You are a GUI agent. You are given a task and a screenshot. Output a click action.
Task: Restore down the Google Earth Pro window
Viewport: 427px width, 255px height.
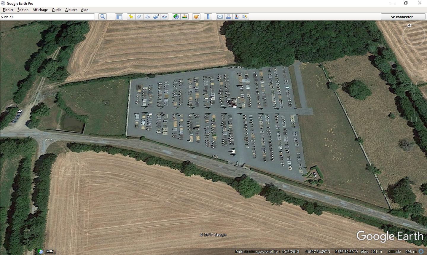tap(406, 3)
